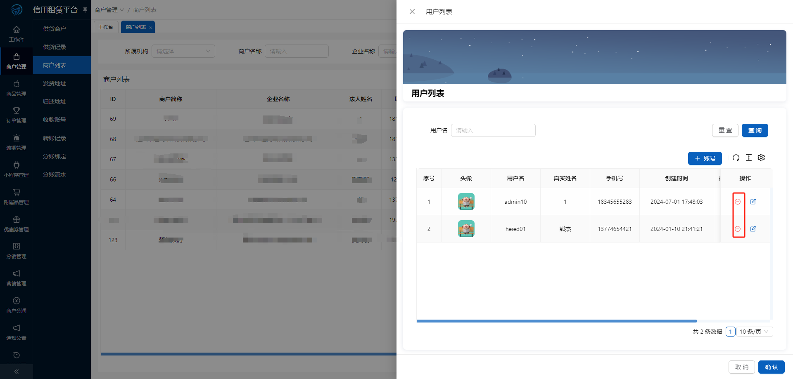The height and width of the screenshot is (379, 793).
Task: Click the edit icon for heied01
Action: tap(753, 229)
